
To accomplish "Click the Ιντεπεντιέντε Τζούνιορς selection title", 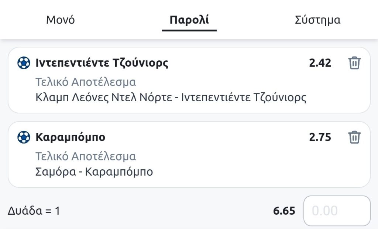I will click(x=102, y=63).
